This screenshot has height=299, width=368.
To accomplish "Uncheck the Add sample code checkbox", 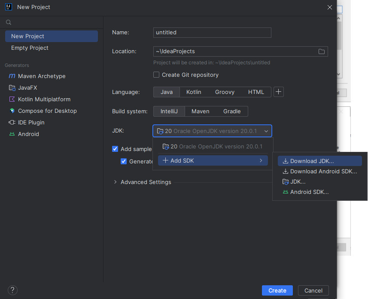I will coord(115,149).
